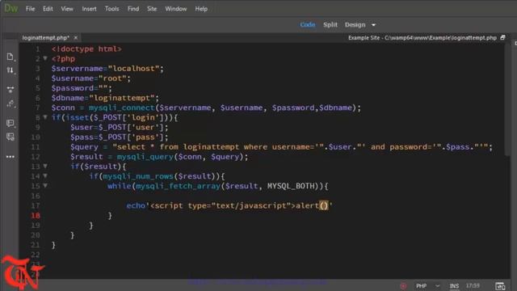
Task: Open the Edit menu
Action: pos(48,9)
